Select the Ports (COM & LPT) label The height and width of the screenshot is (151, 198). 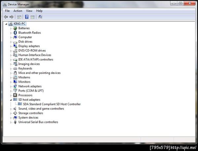point(31,91)
